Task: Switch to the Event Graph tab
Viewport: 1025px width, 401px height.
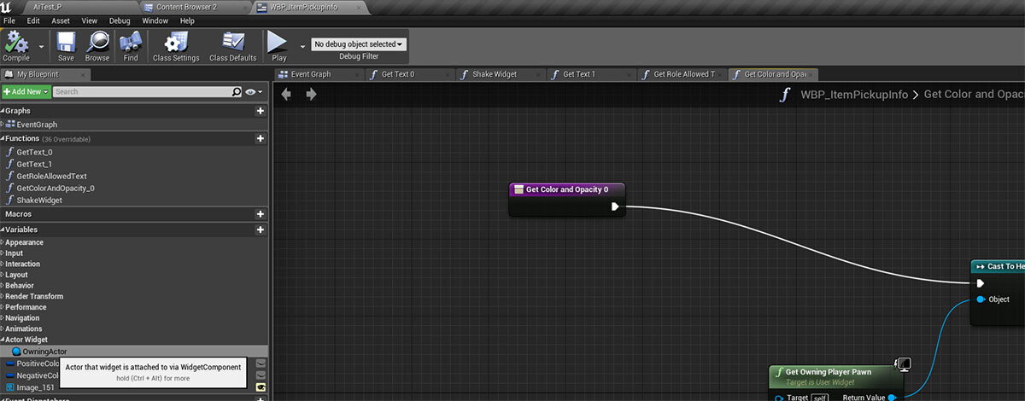Action: 309,74
